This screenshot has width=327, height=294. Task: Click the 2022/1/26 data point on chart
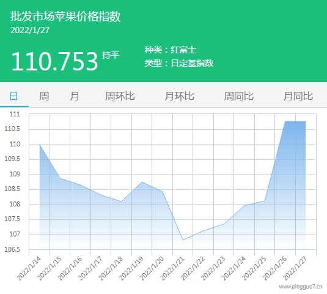point(285,121)
